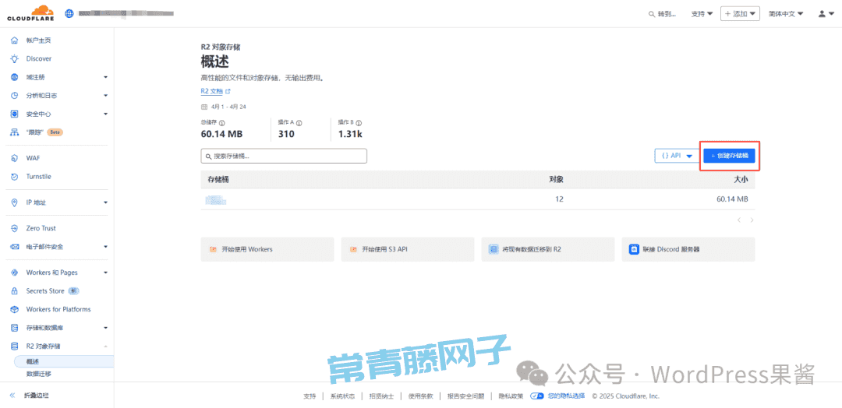This screenshot has width=842, height=408.
Task: Expand the IP 地址 sidebar arrow
Action: tap(105, 202)
